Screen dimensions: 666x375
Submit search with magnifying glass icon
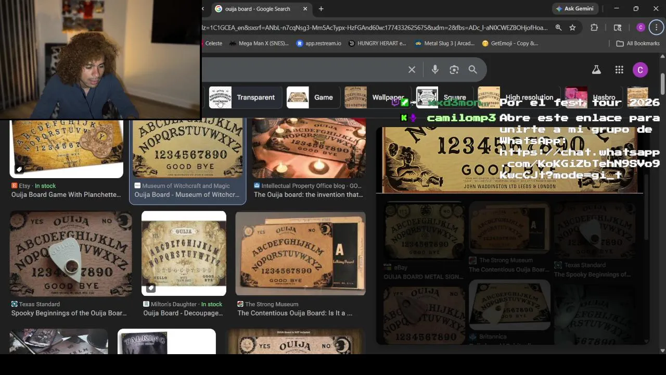472,70
